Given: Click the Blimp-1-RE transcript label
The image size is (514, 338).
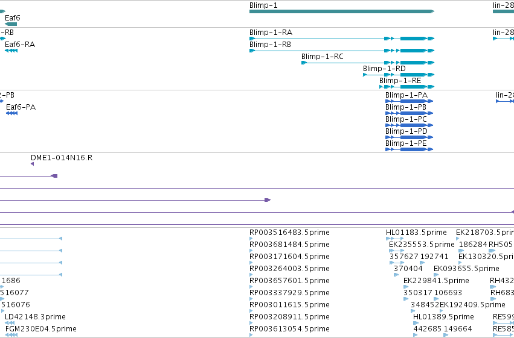Looking at the screenshot, I should [x=400, y=81].
